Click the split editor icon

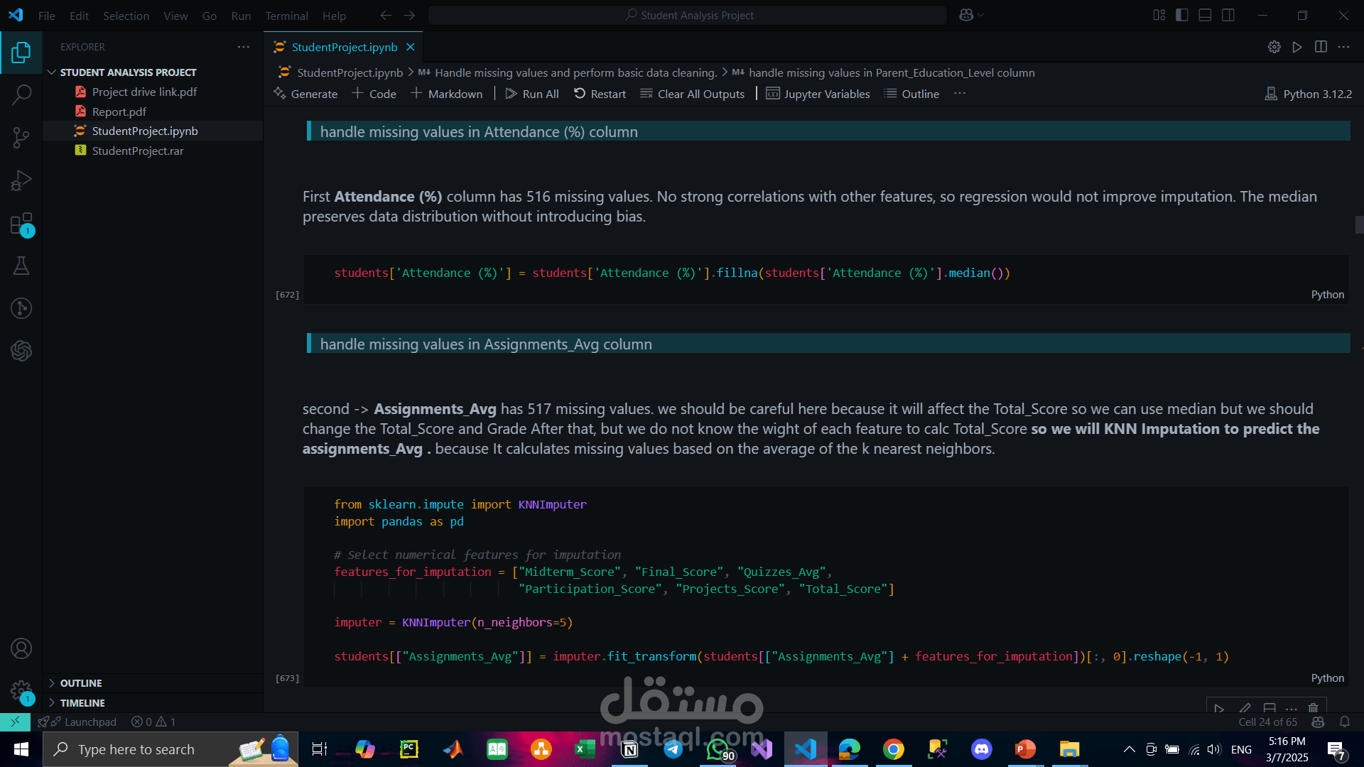(1321, 47)
